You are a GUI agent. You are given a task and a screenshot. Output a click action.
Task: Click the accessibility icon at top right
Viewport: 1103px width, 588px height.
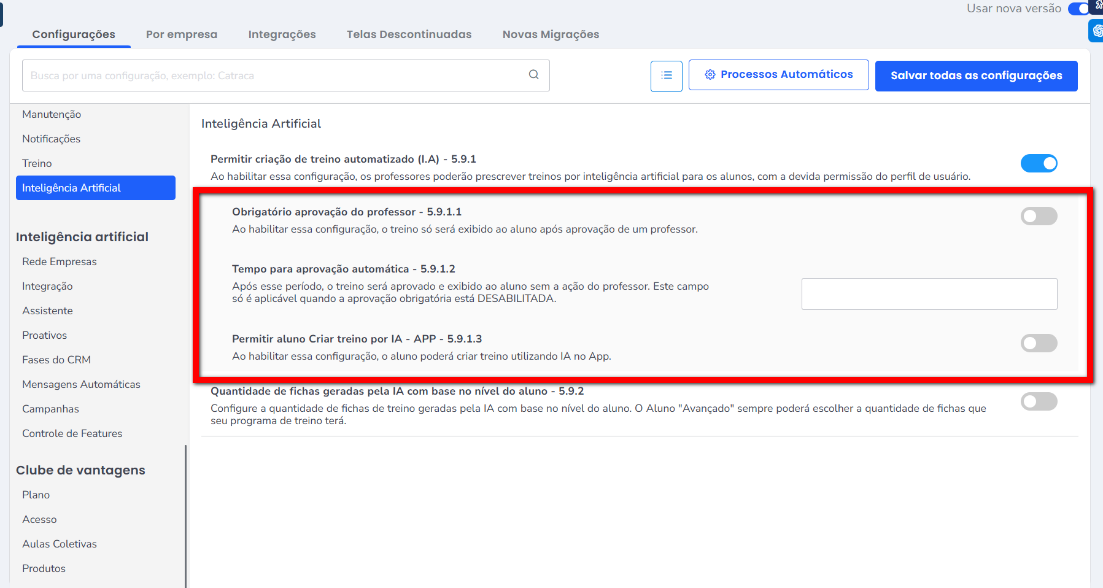[x=1098, y=5]
